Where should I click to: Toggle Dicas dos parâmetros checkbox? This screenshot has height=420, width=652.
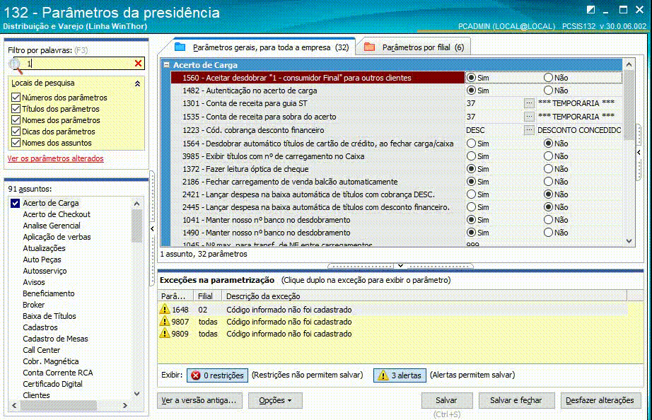[16, 132]
